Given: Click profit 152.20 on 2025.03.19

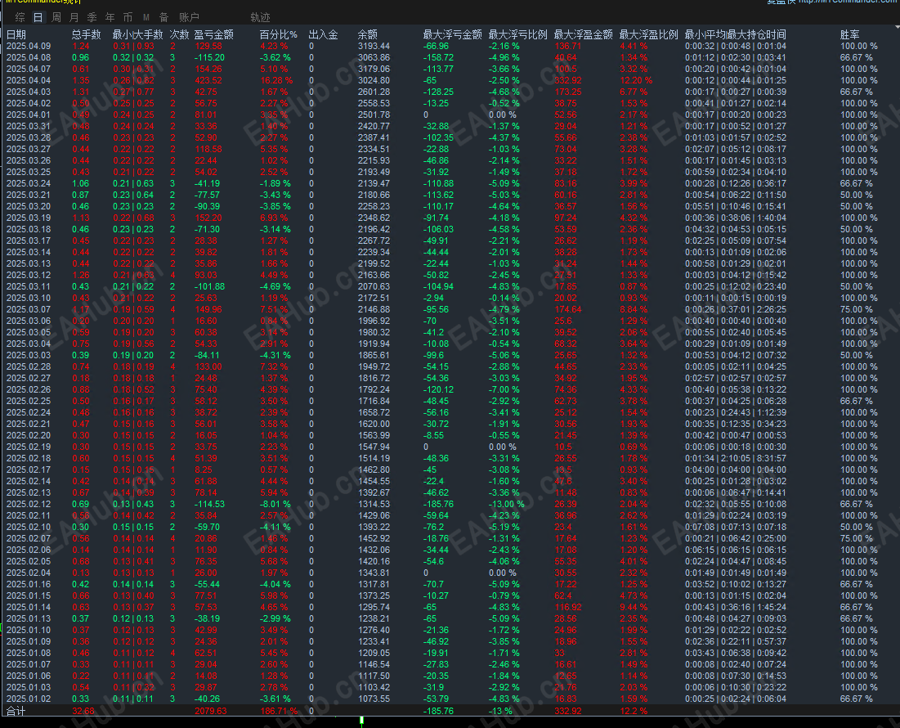Looking at the screenshot, I should (x=208, y=218).
